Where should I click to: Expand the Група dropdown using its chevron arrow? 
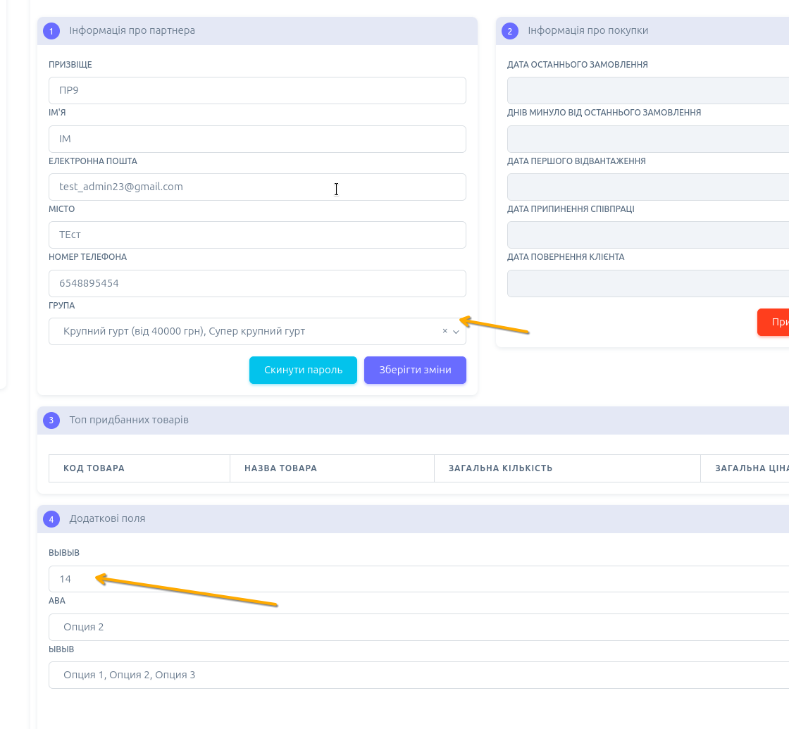(456, 332)
